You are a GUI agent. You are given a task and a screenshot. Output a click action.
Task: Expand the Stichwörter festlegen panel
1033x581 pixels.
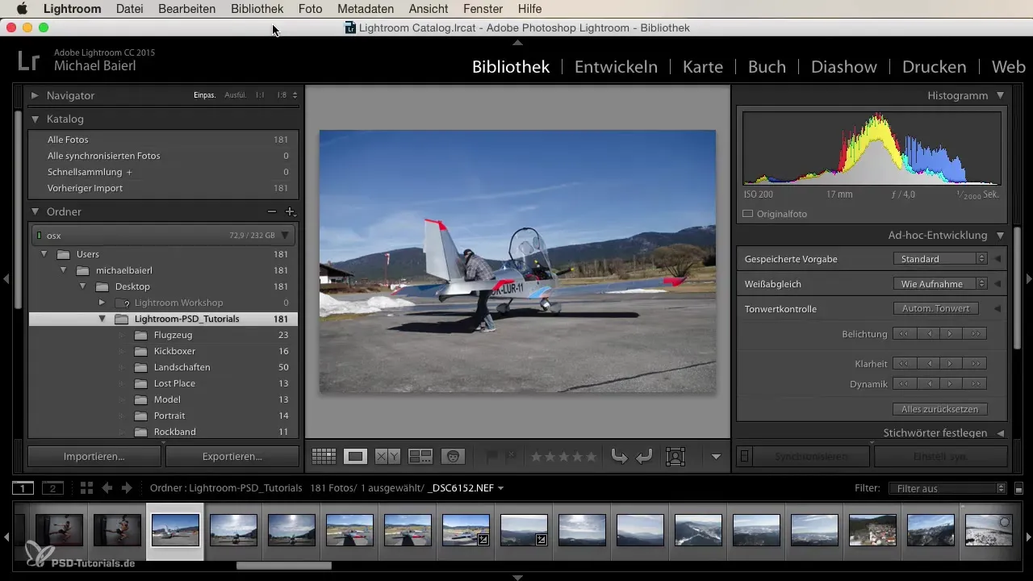1000,433
